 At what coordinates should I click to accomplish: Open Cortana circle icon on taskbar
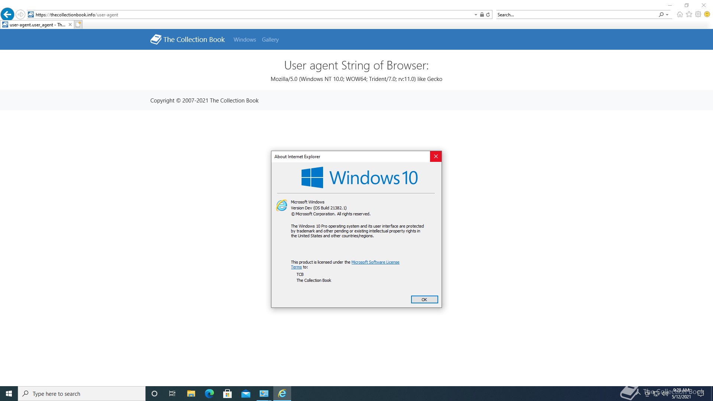154,394
